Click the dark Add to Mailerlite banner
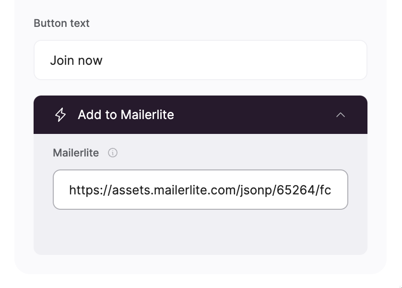The image size is (402, 288). 200,115
